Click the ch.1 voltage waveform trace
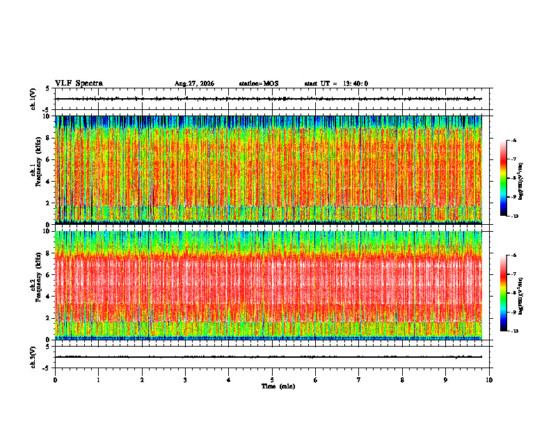This screenshot has height=426, width=551. [x=269, y=99]
